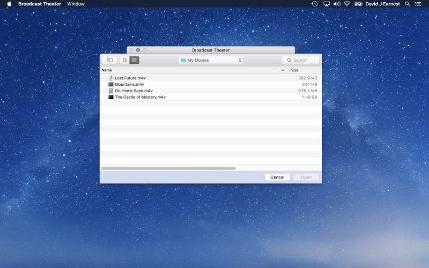Screen dimensions: 429x268
Task: Switch file dialog to list view
Action: pyautogui.click(x=135, y=60)
